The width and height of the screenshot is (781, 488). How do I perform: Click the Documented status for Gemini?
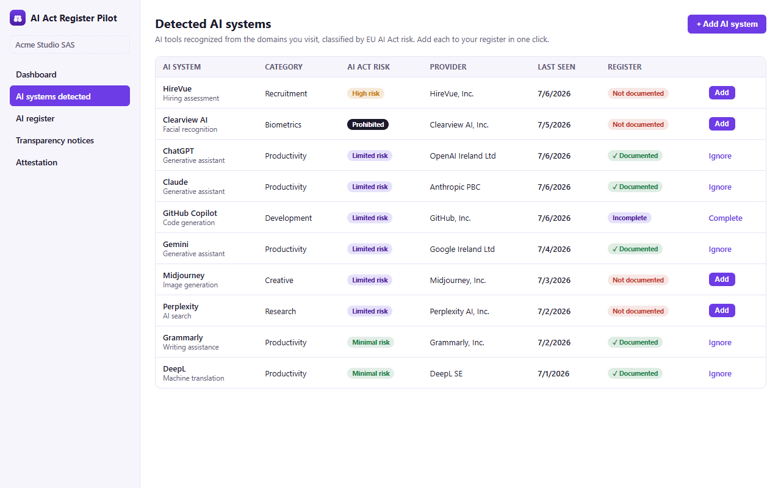[635, 249]
